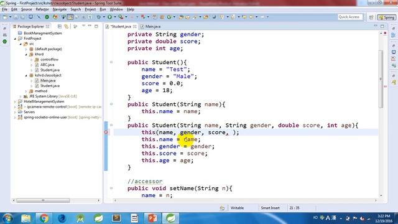398x224 pixels.
Task: Click the Run External Tools icon
Action: coord(121,17)
